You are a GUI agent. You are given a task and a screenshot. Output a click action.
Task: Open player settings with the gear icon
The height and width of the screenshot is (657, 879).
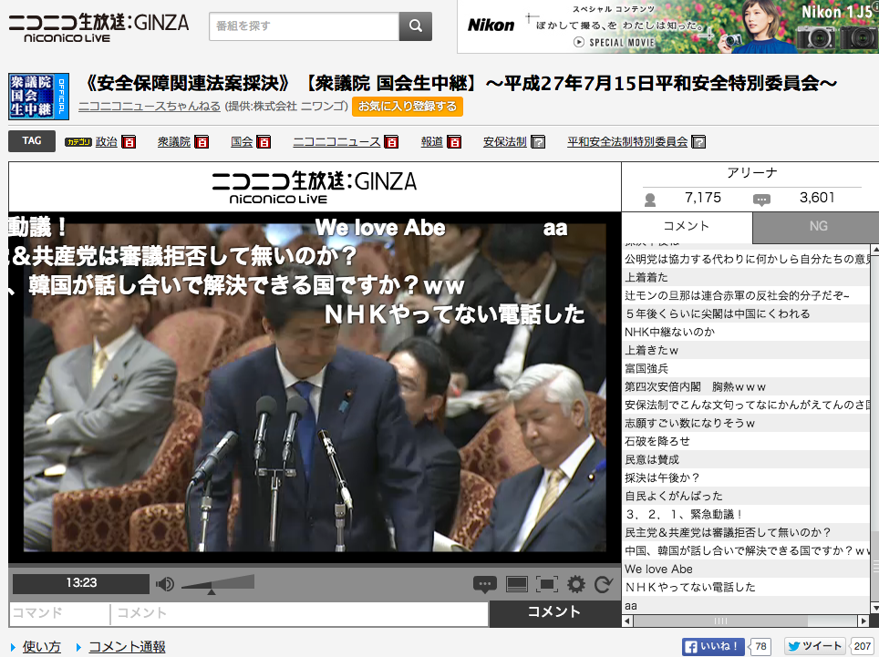(x=575, y=584)
